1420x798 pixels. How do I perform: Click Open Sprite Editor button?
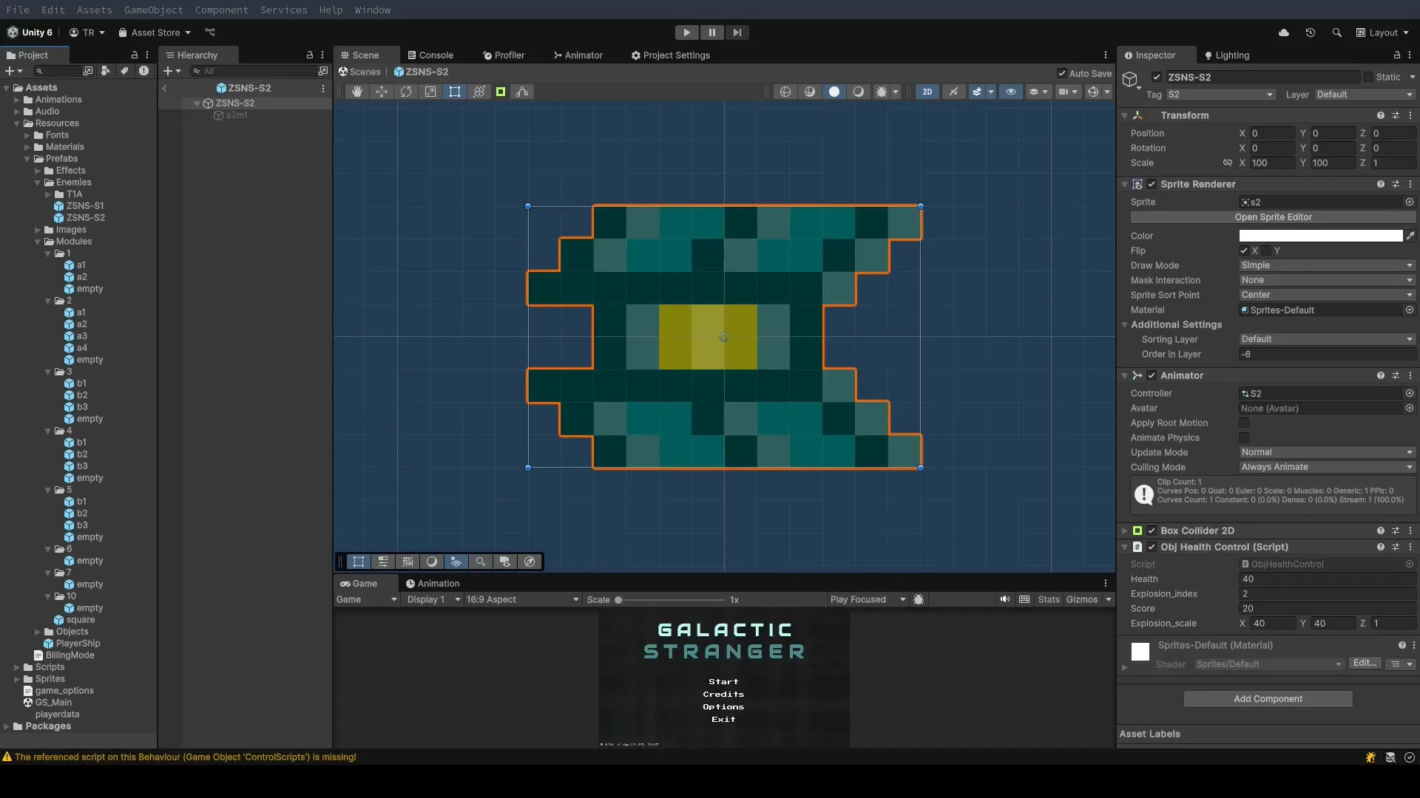[x=1273, y=217]
